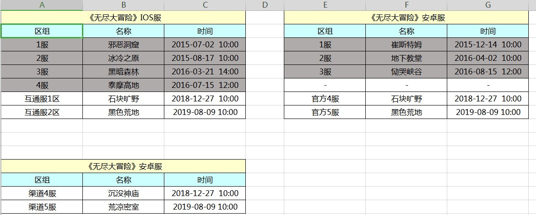Click the 崔斯特姆 name cell

(407, 45)
